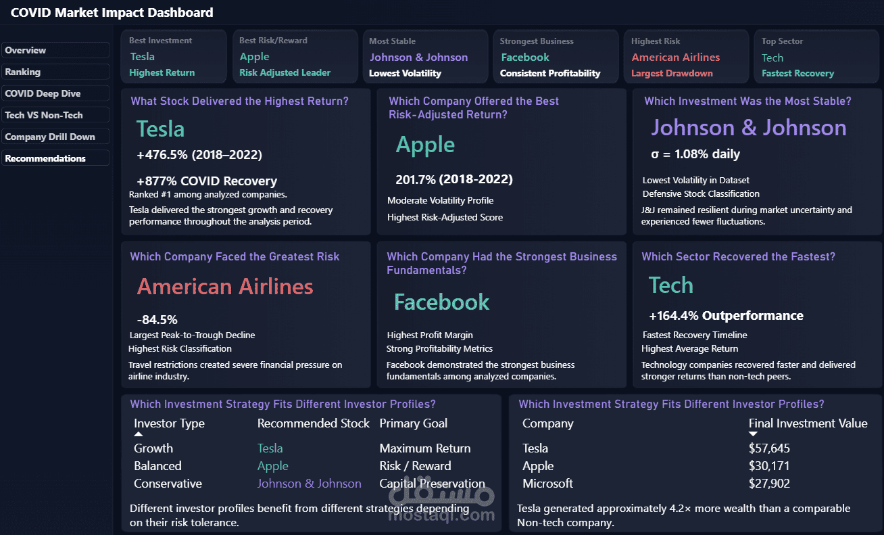Select the Highest Risk card title

[x=656, y=41]
